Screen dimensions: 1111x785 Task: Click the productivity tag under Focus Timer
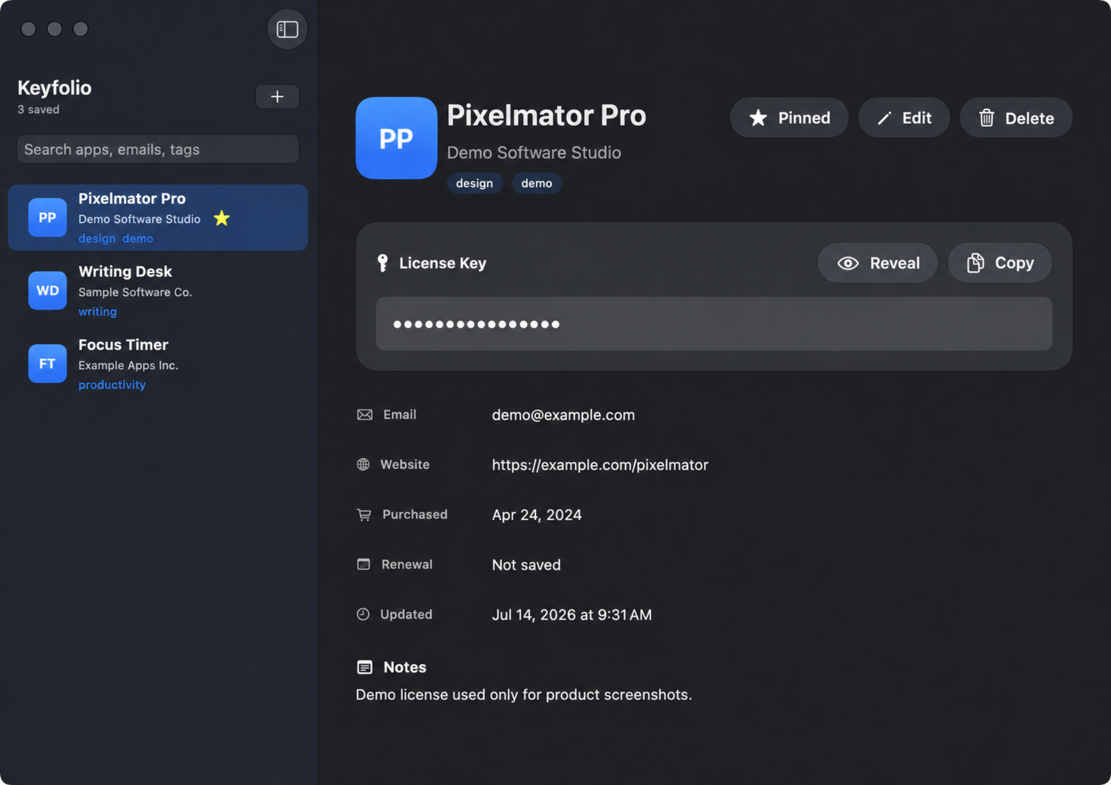click(112, 385)
